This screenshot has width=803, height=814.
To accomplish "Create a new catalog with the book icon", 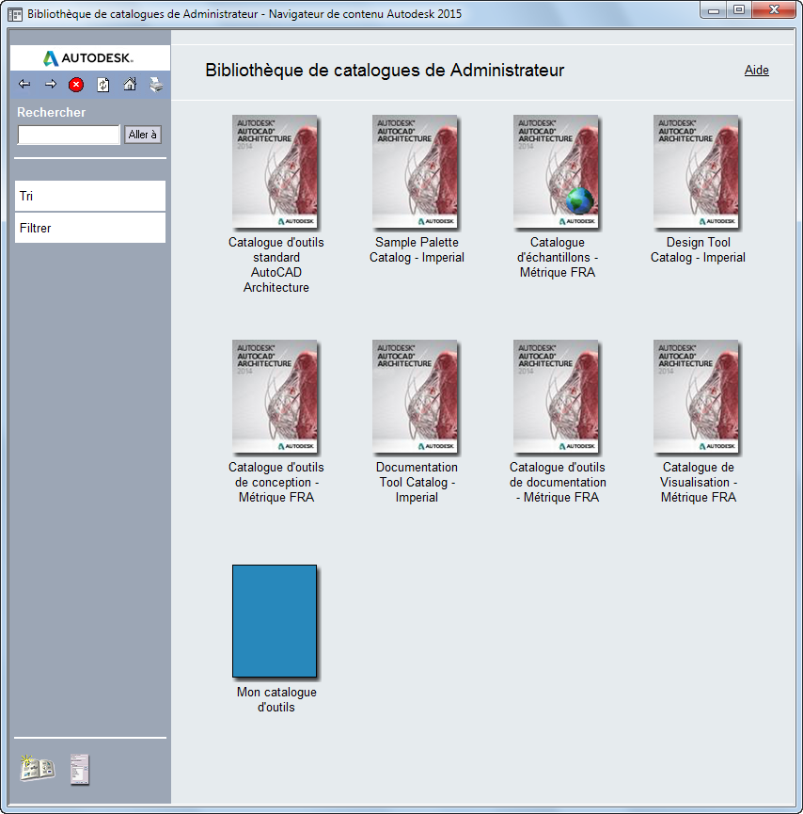I will click(38, 768).
